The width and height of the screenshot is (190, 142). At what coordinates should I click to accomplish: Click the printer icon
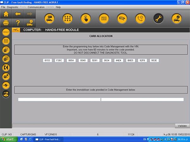coord(6,23)
